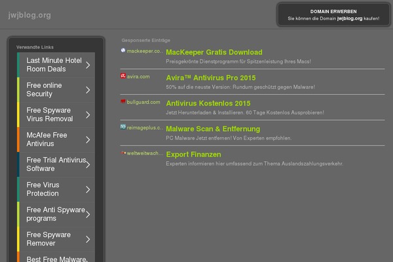Click the 'Verwandte Links' heading
393x262 pixels.
pos(35,47)
